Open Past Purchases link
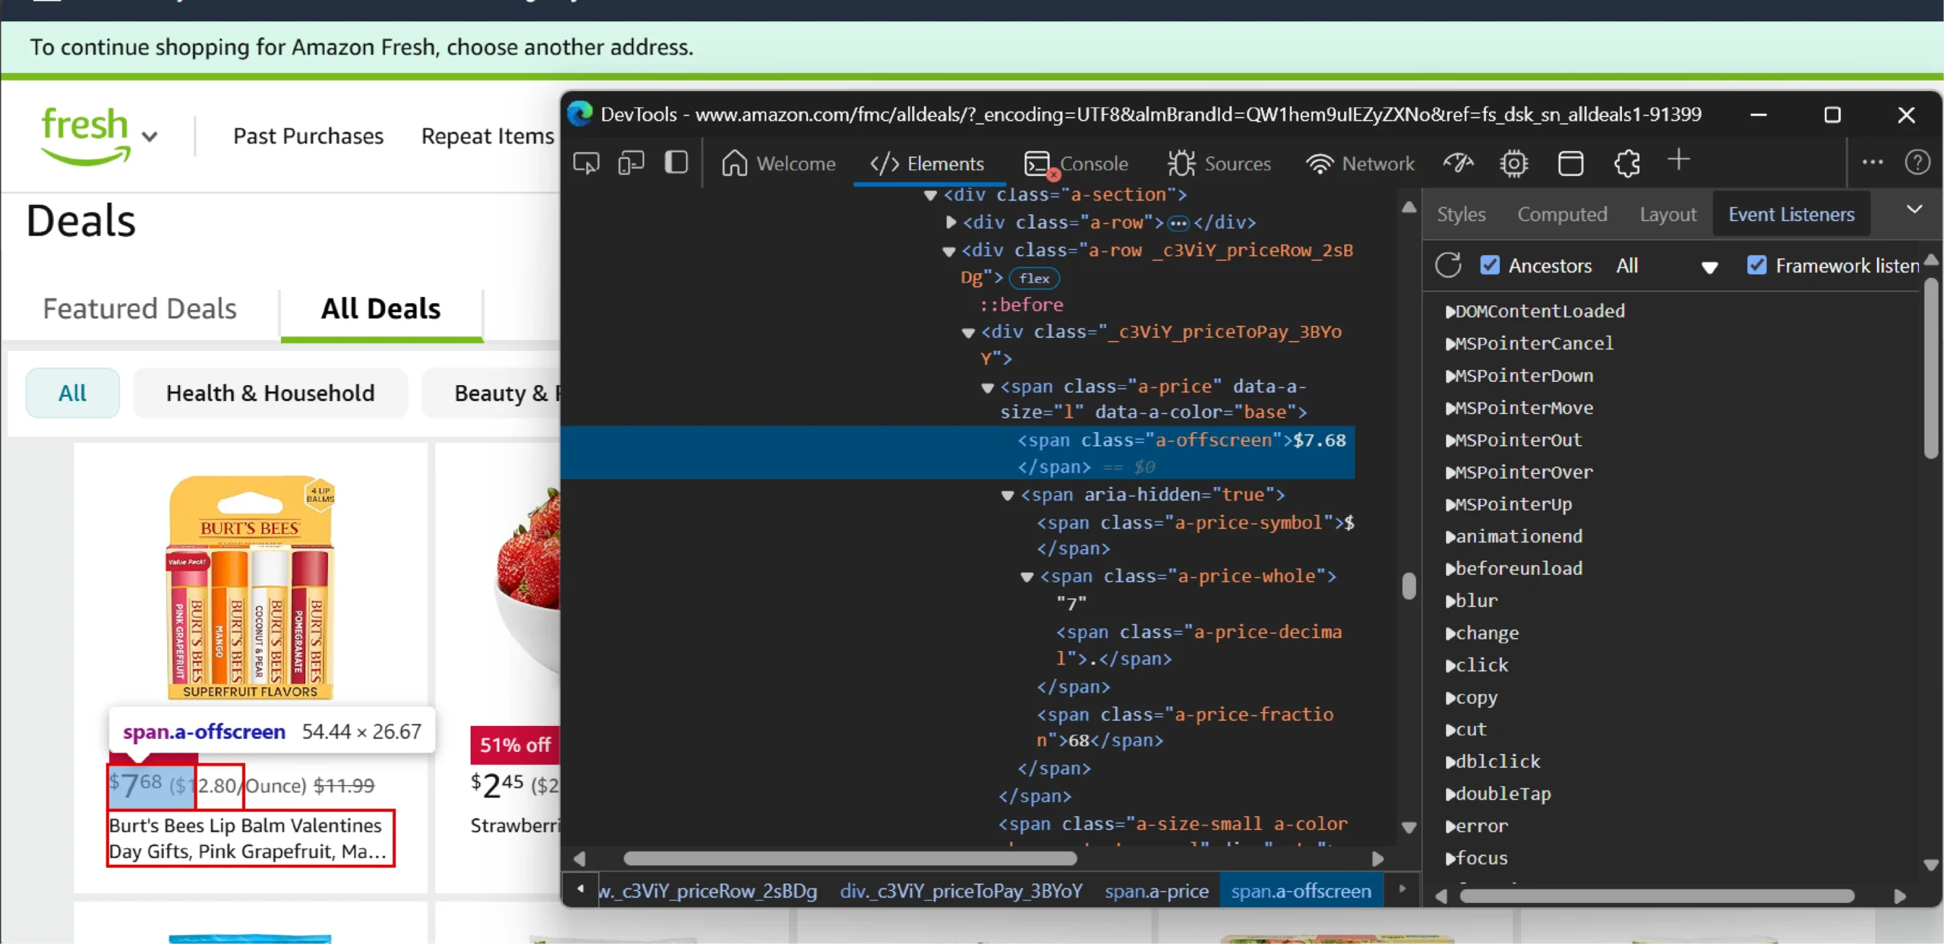This screenshot has width=1944, height=944. (x=308, y=136)
